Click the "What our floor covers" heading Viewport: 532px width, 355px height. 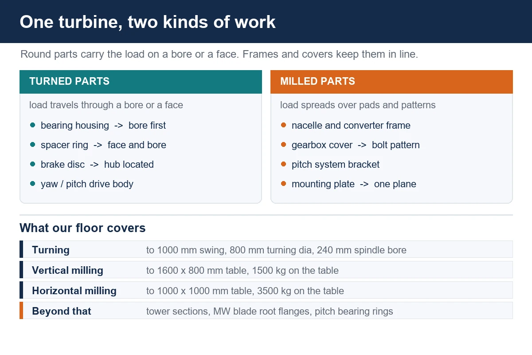pos(82,228)
